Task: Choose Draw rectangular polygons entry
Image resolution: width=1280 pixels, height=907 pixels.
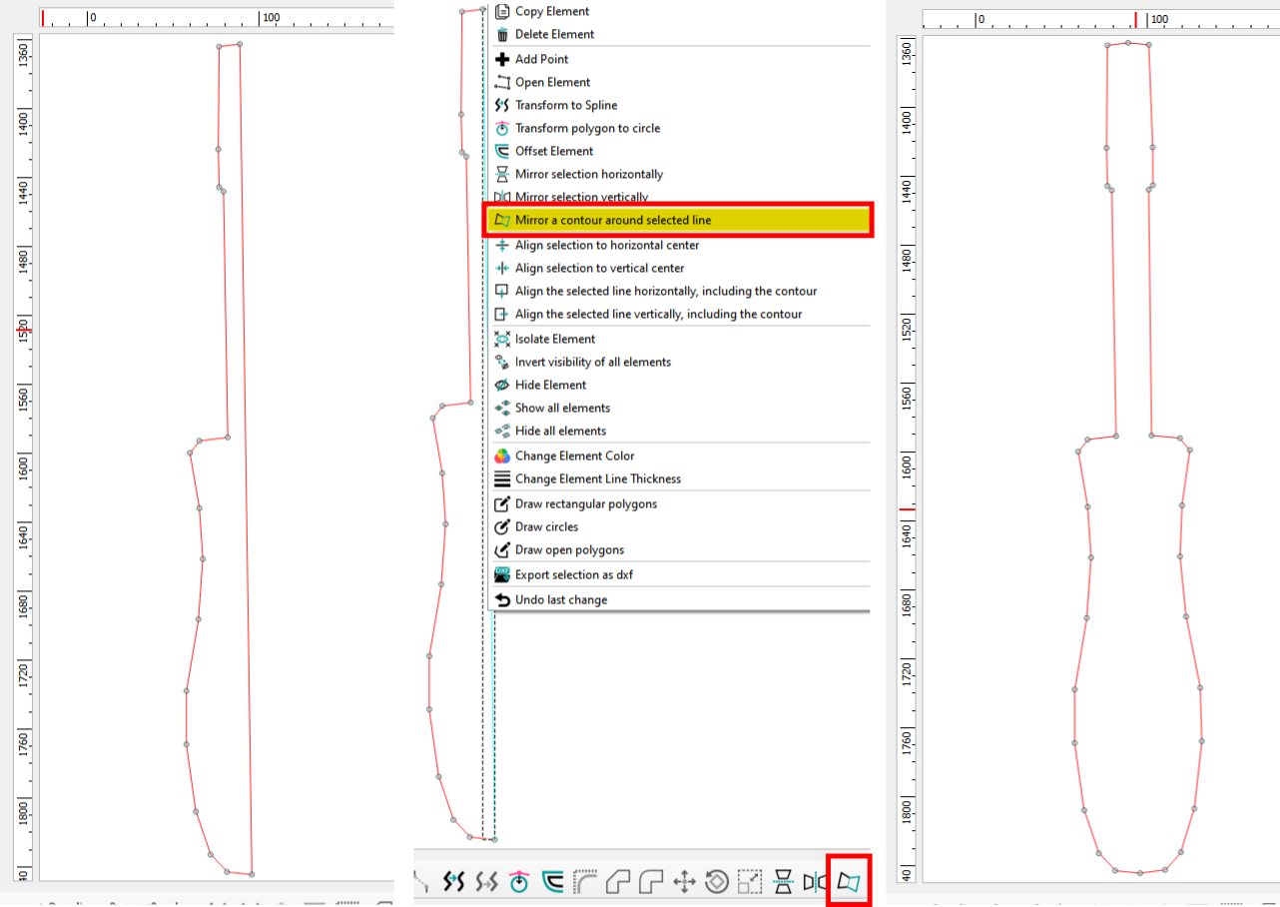Action: click(585, 503)
